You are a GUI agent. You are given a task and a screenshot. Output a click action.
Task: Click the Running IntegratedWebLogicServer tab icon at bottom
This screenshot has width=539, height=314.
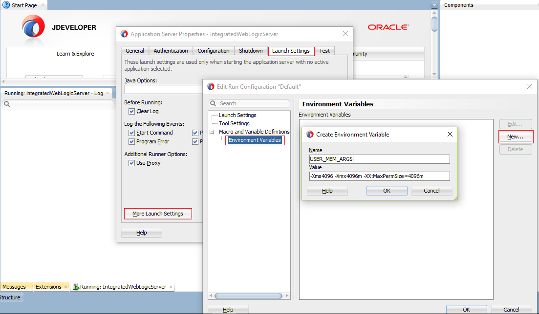76,287
